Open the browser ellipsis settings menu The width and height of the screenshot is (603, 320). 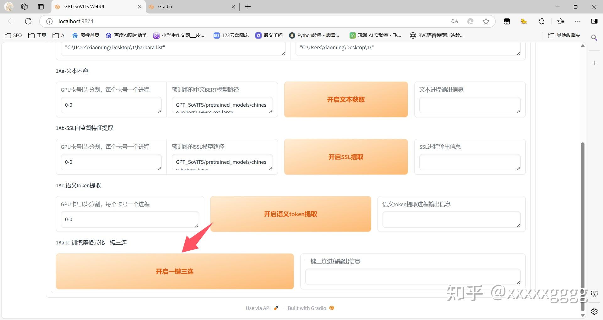coord(578,21)
